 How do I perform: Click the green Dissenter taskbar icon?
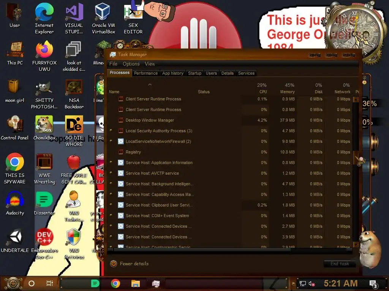pyautogui.click(x=95, y=283)
